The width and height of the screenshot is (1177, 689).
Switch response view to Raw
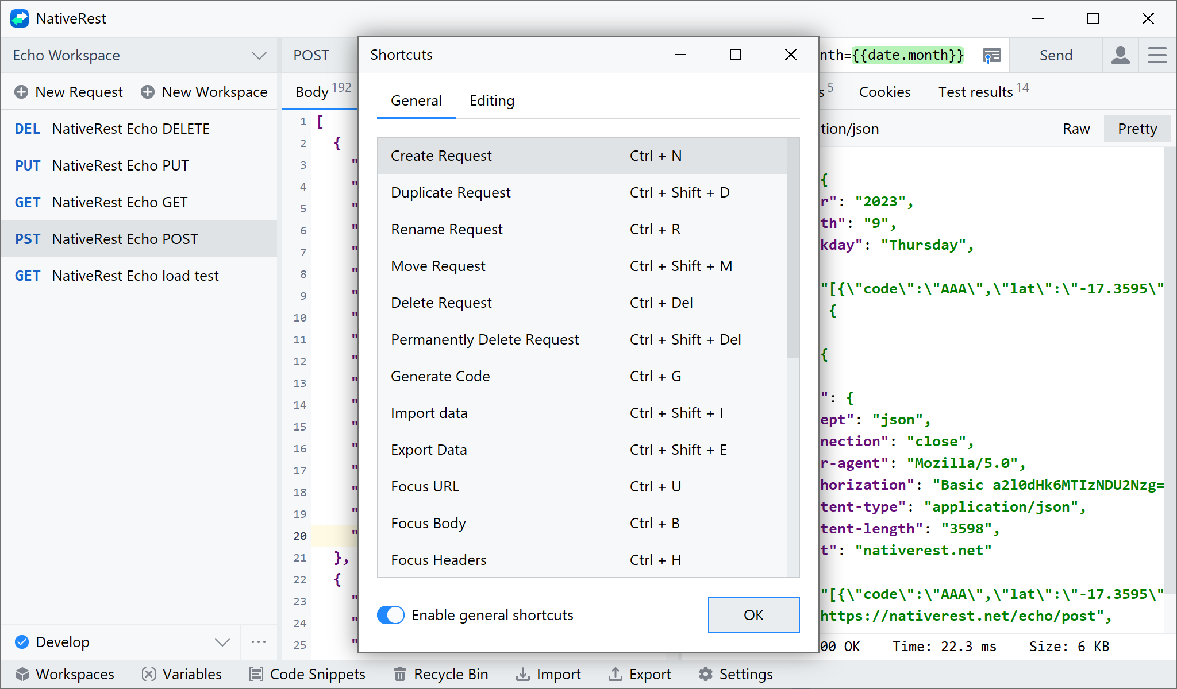coord(1076,129)
